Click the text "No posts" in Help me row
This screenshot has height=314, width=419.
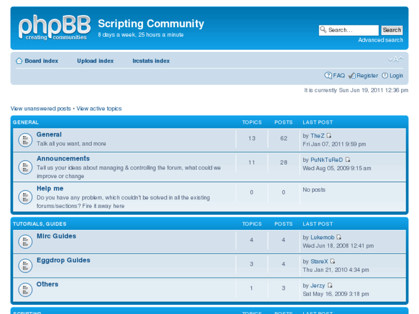point(314,190)
